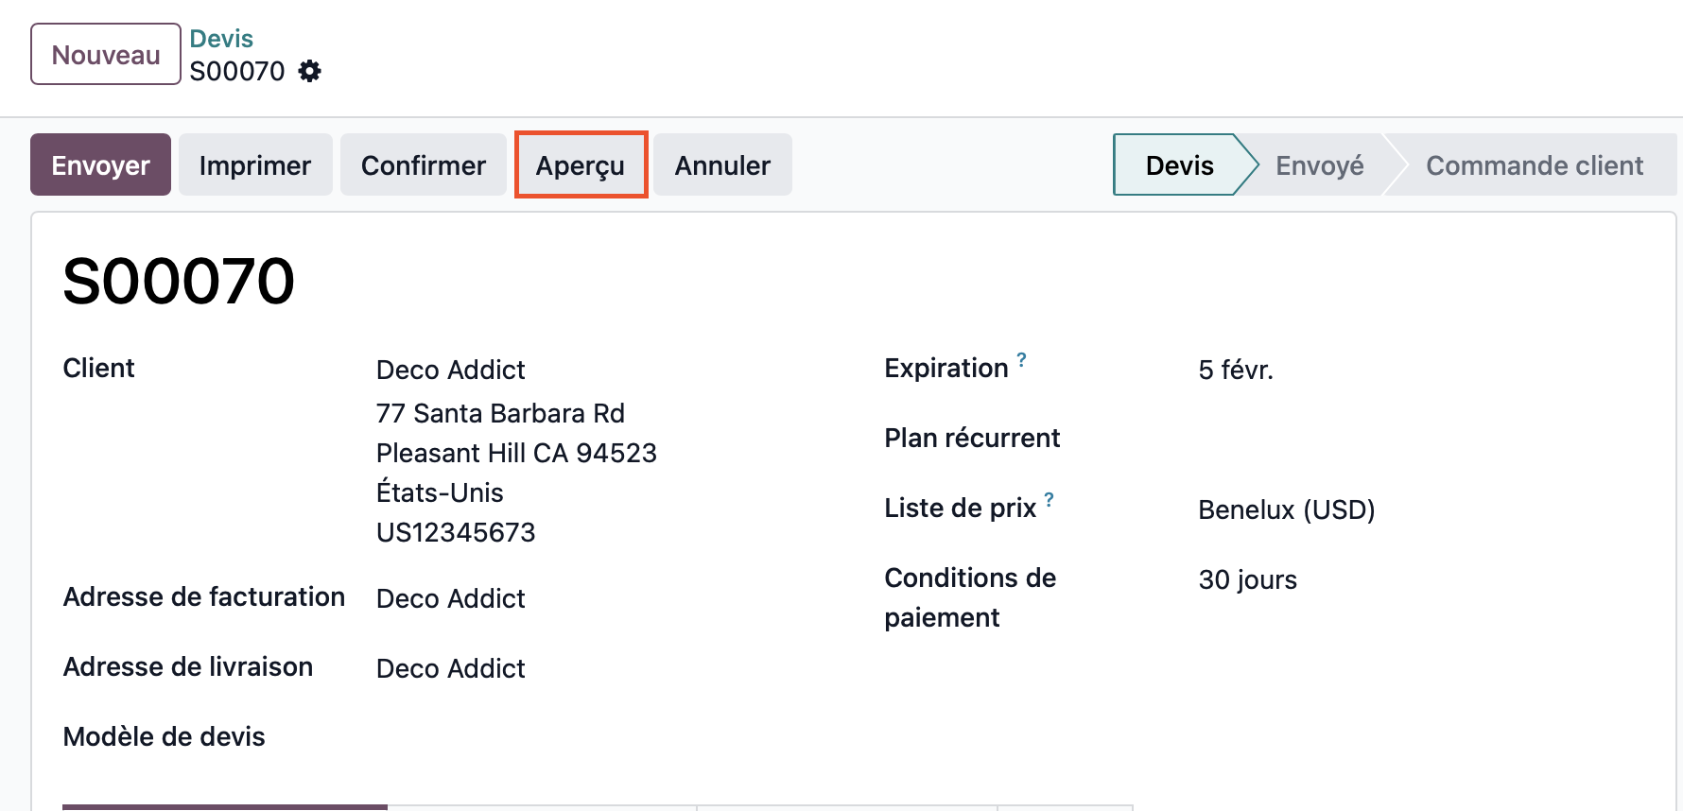Viewport: 1683px width, 811px height.
Task: Open the Aperçu preview
Action: [581, 165]
